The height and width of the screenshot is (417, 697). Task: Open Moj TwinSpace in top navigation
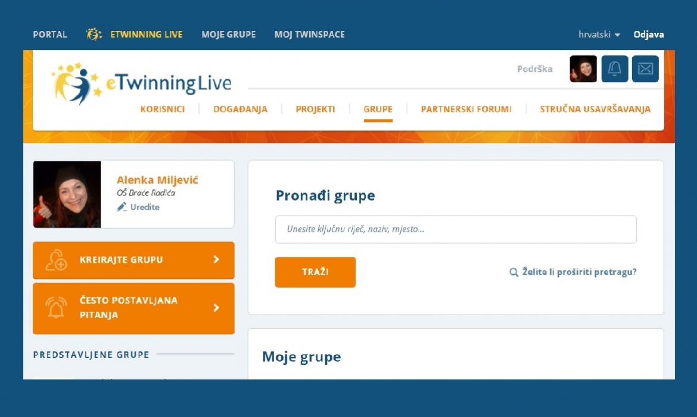309,34
